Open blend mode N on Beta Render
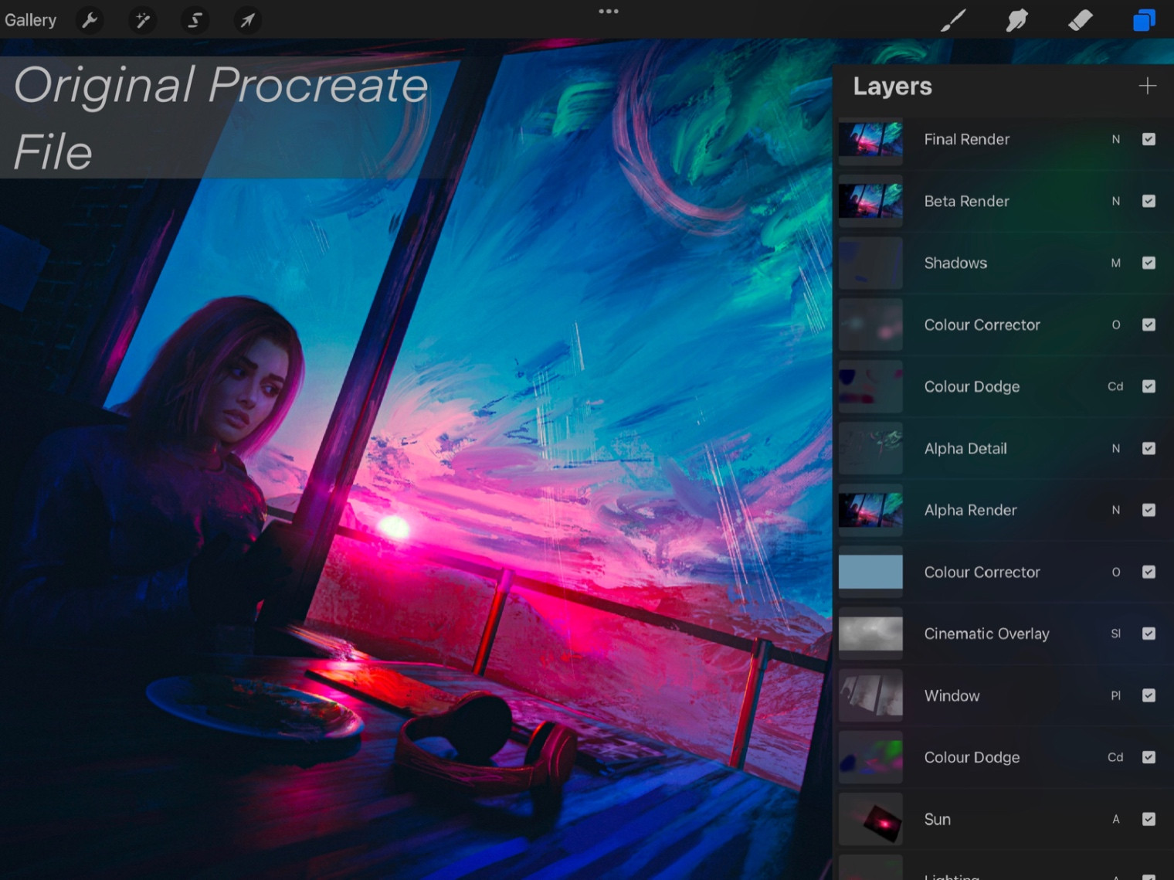The image size is (1174, 880). coord(1116,201)
